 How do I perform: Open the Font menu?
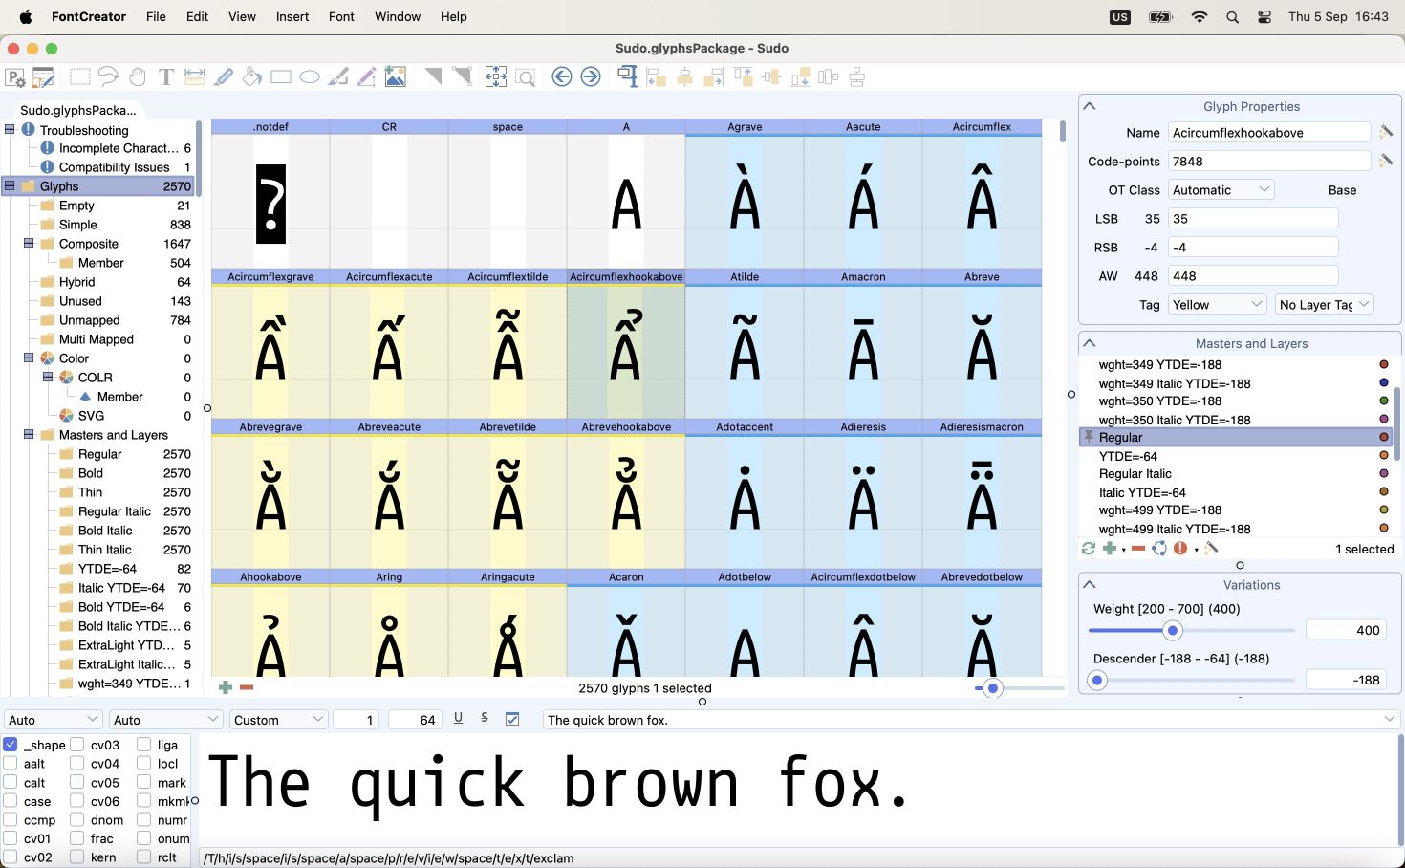(x=341, y=16)
